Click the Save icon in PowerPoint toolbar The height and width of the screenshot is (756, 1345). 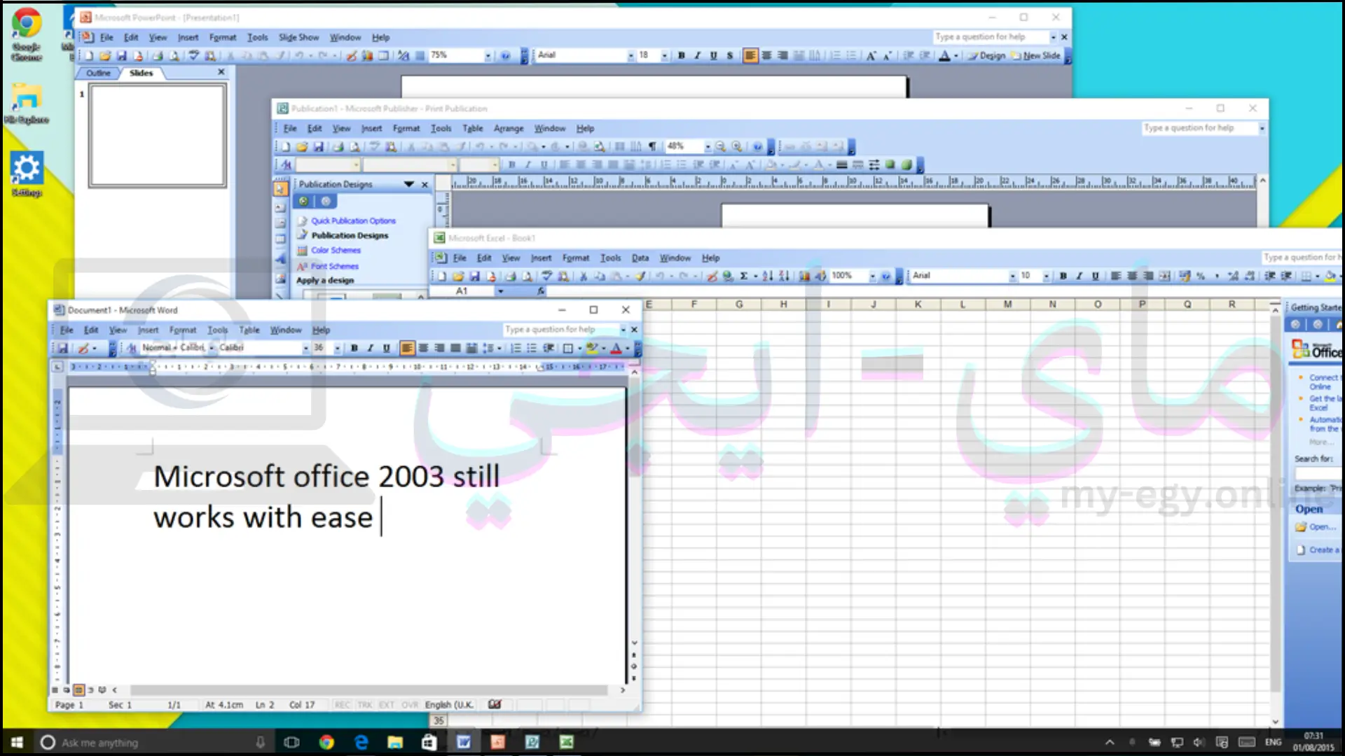(x=122, y=55)
